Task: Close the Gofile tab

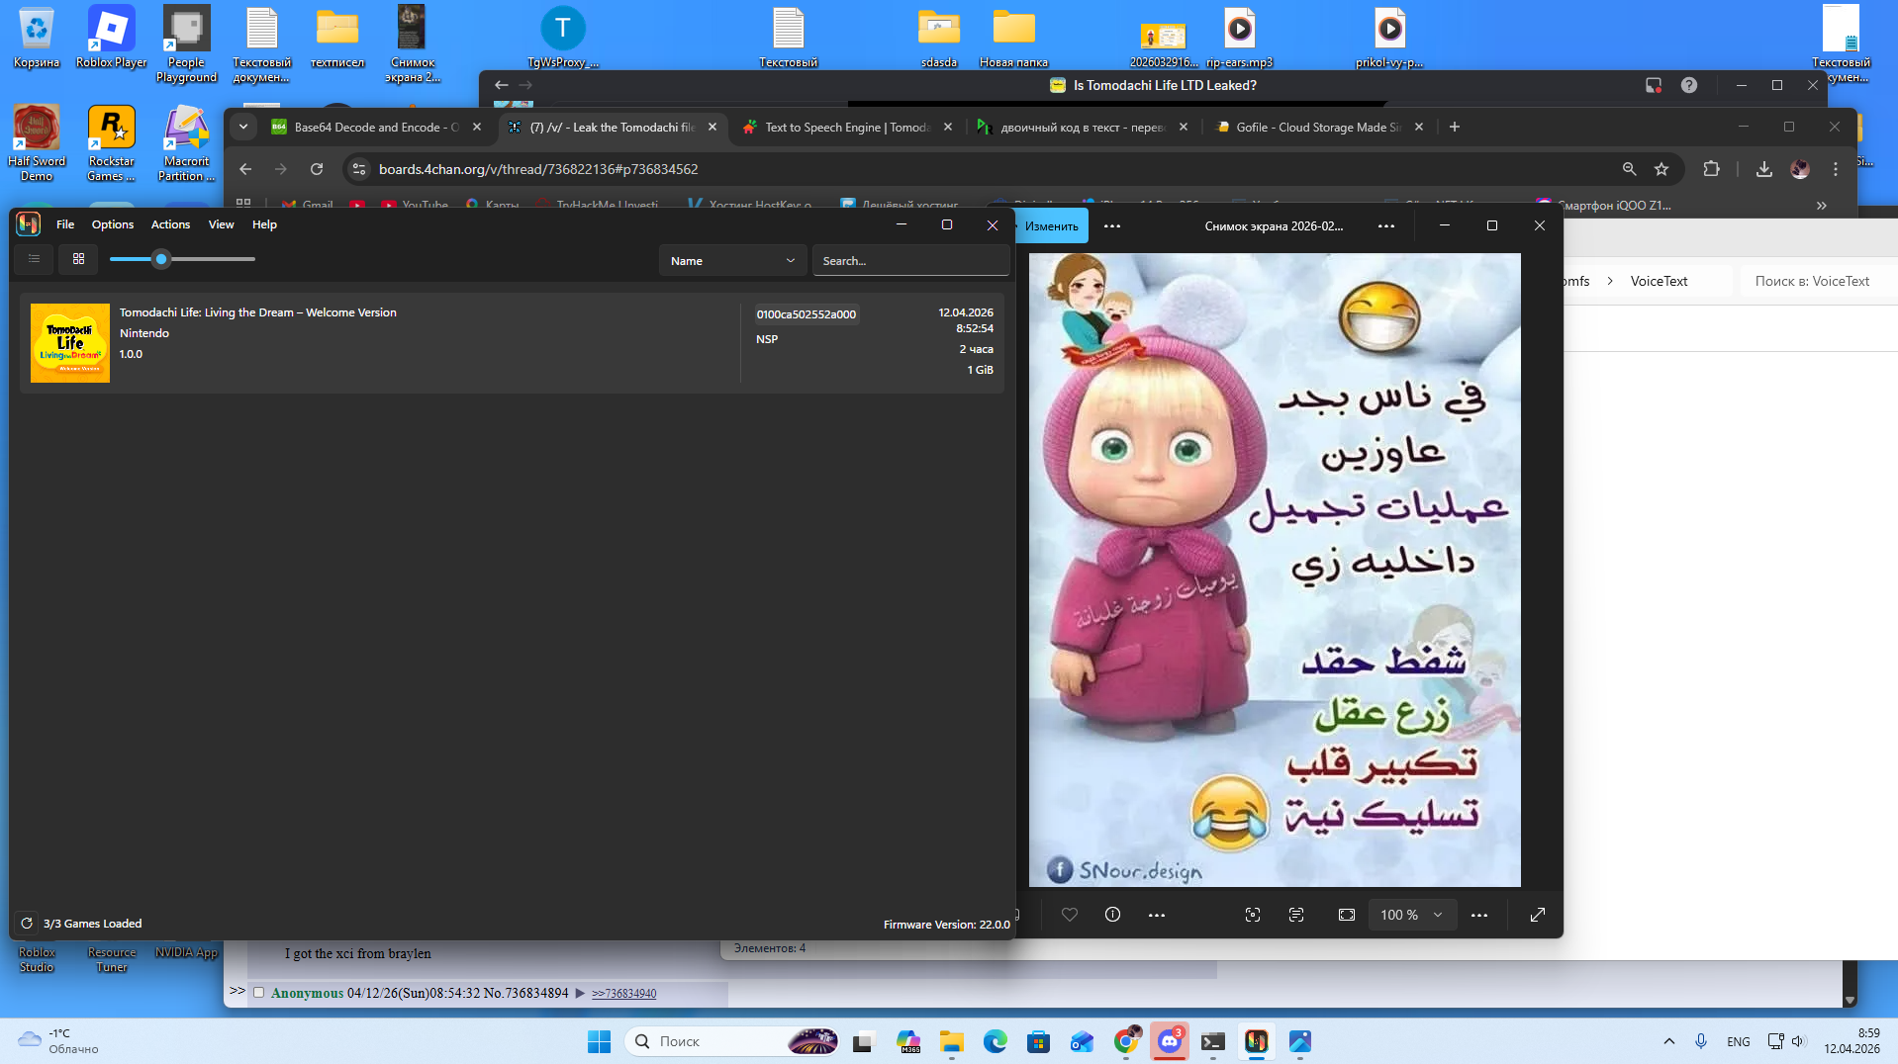Action: tap(1419, 127)
